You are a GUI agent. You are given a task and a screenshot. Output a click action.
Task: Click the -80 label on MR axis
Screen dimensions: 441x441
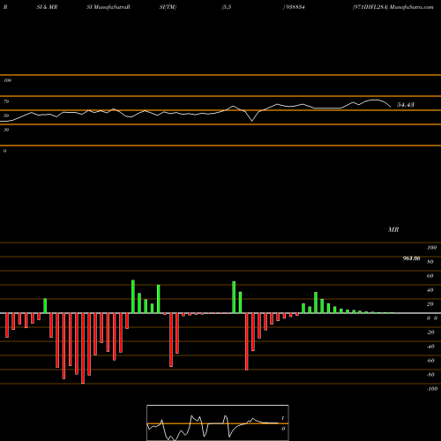[x=430, y=375]
